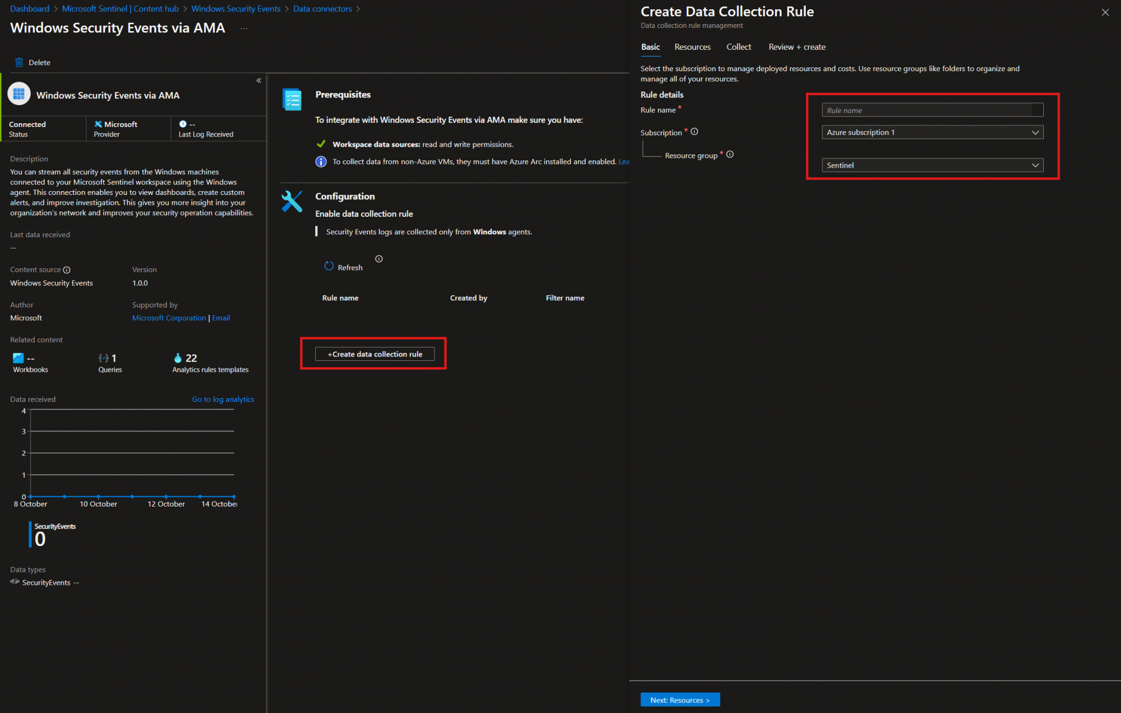Click the Create data collection rule button
The height and width of the screenshot is (713, 1121).
tap(374, 354)
